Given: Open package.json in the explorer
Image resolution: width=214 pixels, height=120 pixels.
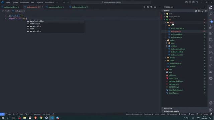Looking at the screenshot, I should click(174, 84).
